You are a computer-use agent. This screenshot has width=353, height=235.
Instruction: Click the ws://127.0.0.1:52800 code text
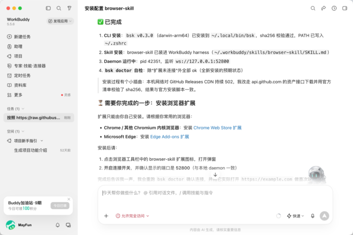pos(202,62)
